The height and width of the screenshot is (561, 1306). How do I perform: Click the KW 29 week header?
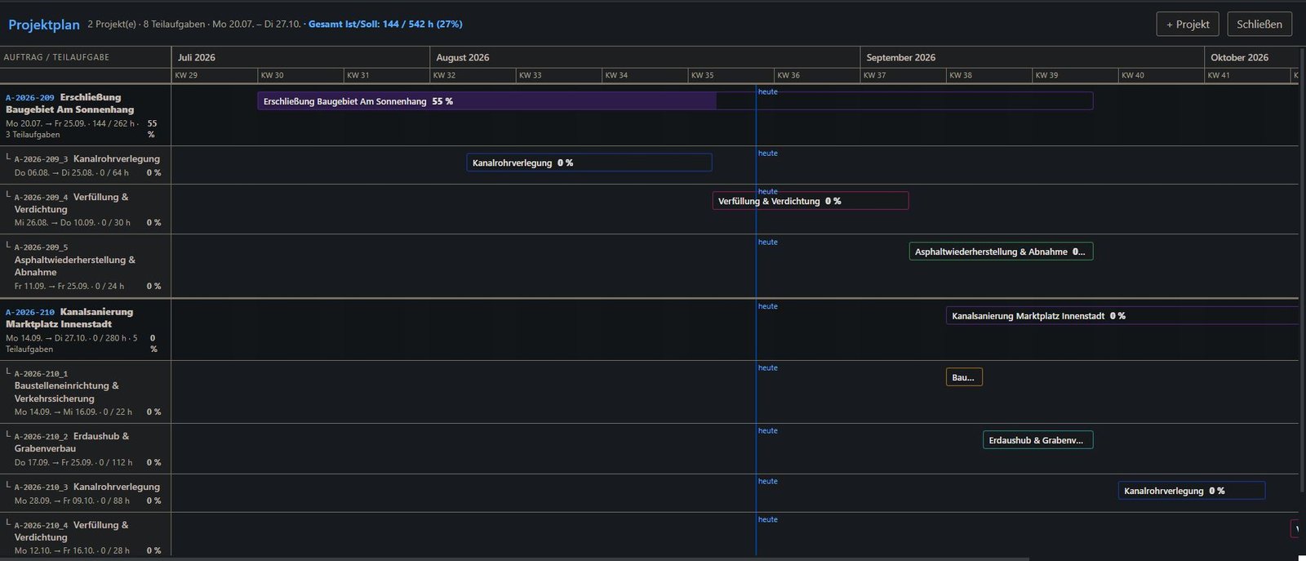215,75
